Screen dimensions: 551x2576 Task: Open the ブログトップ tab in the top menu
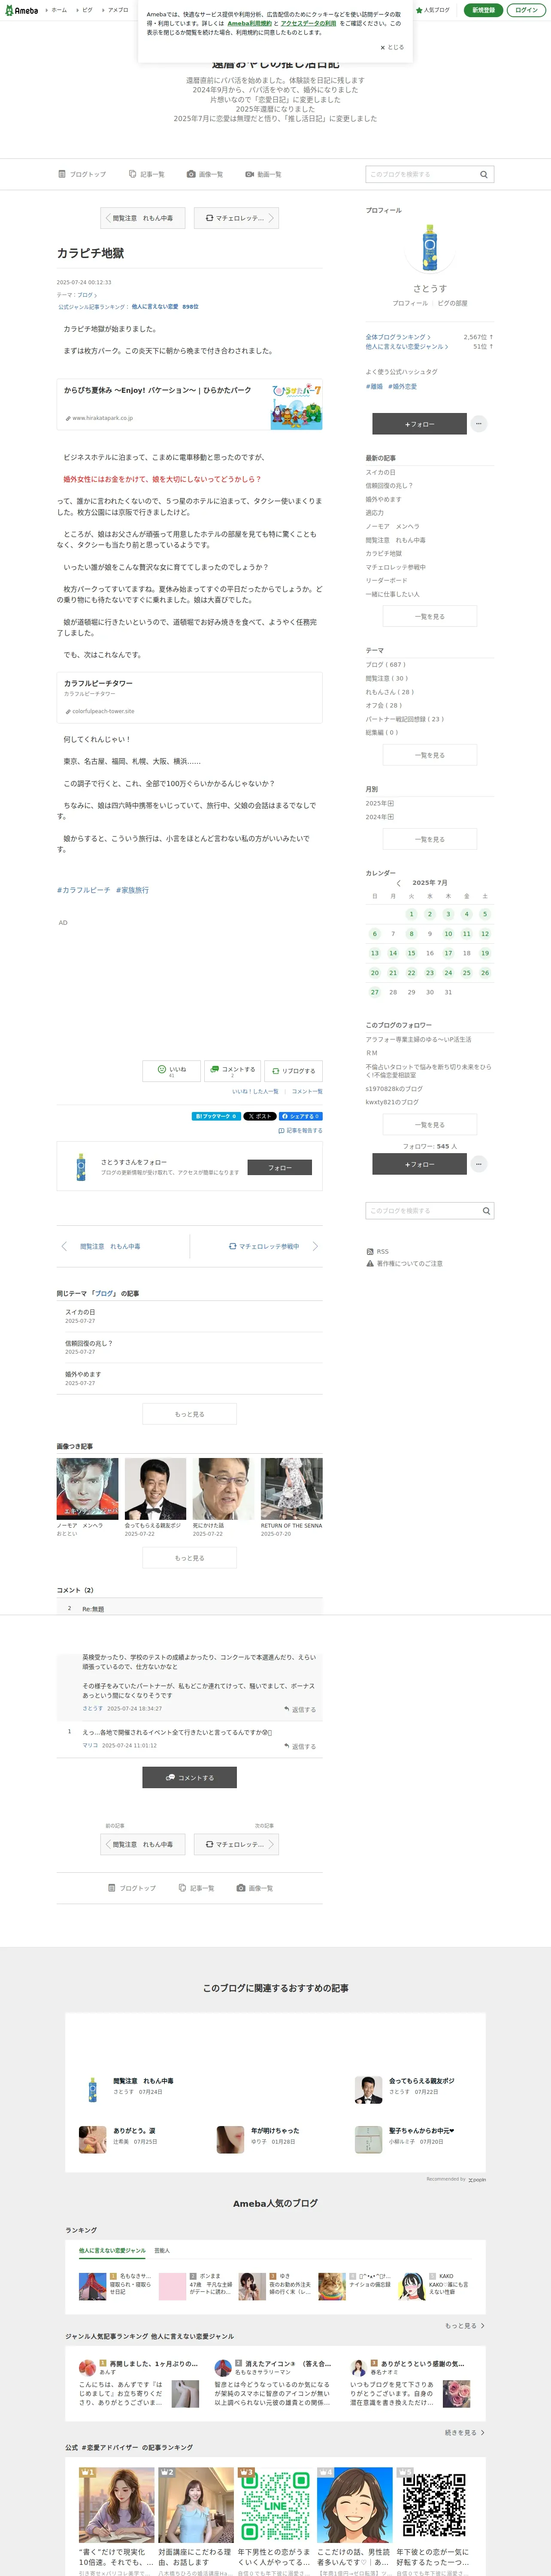coord(82,174)
